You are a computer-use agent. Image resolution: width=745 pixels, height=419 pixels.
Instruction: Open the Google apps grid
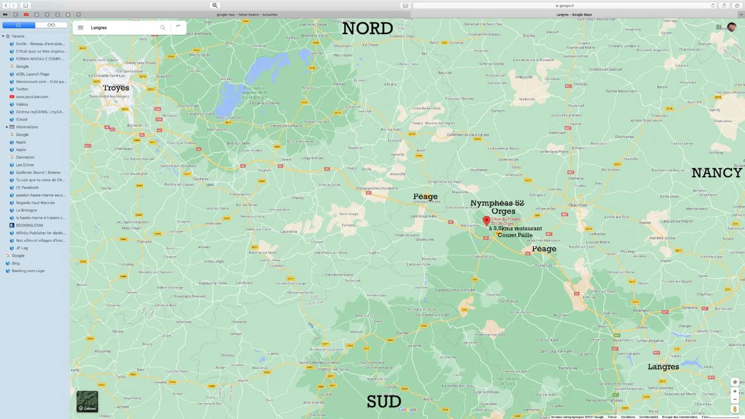tap(719, 27)
